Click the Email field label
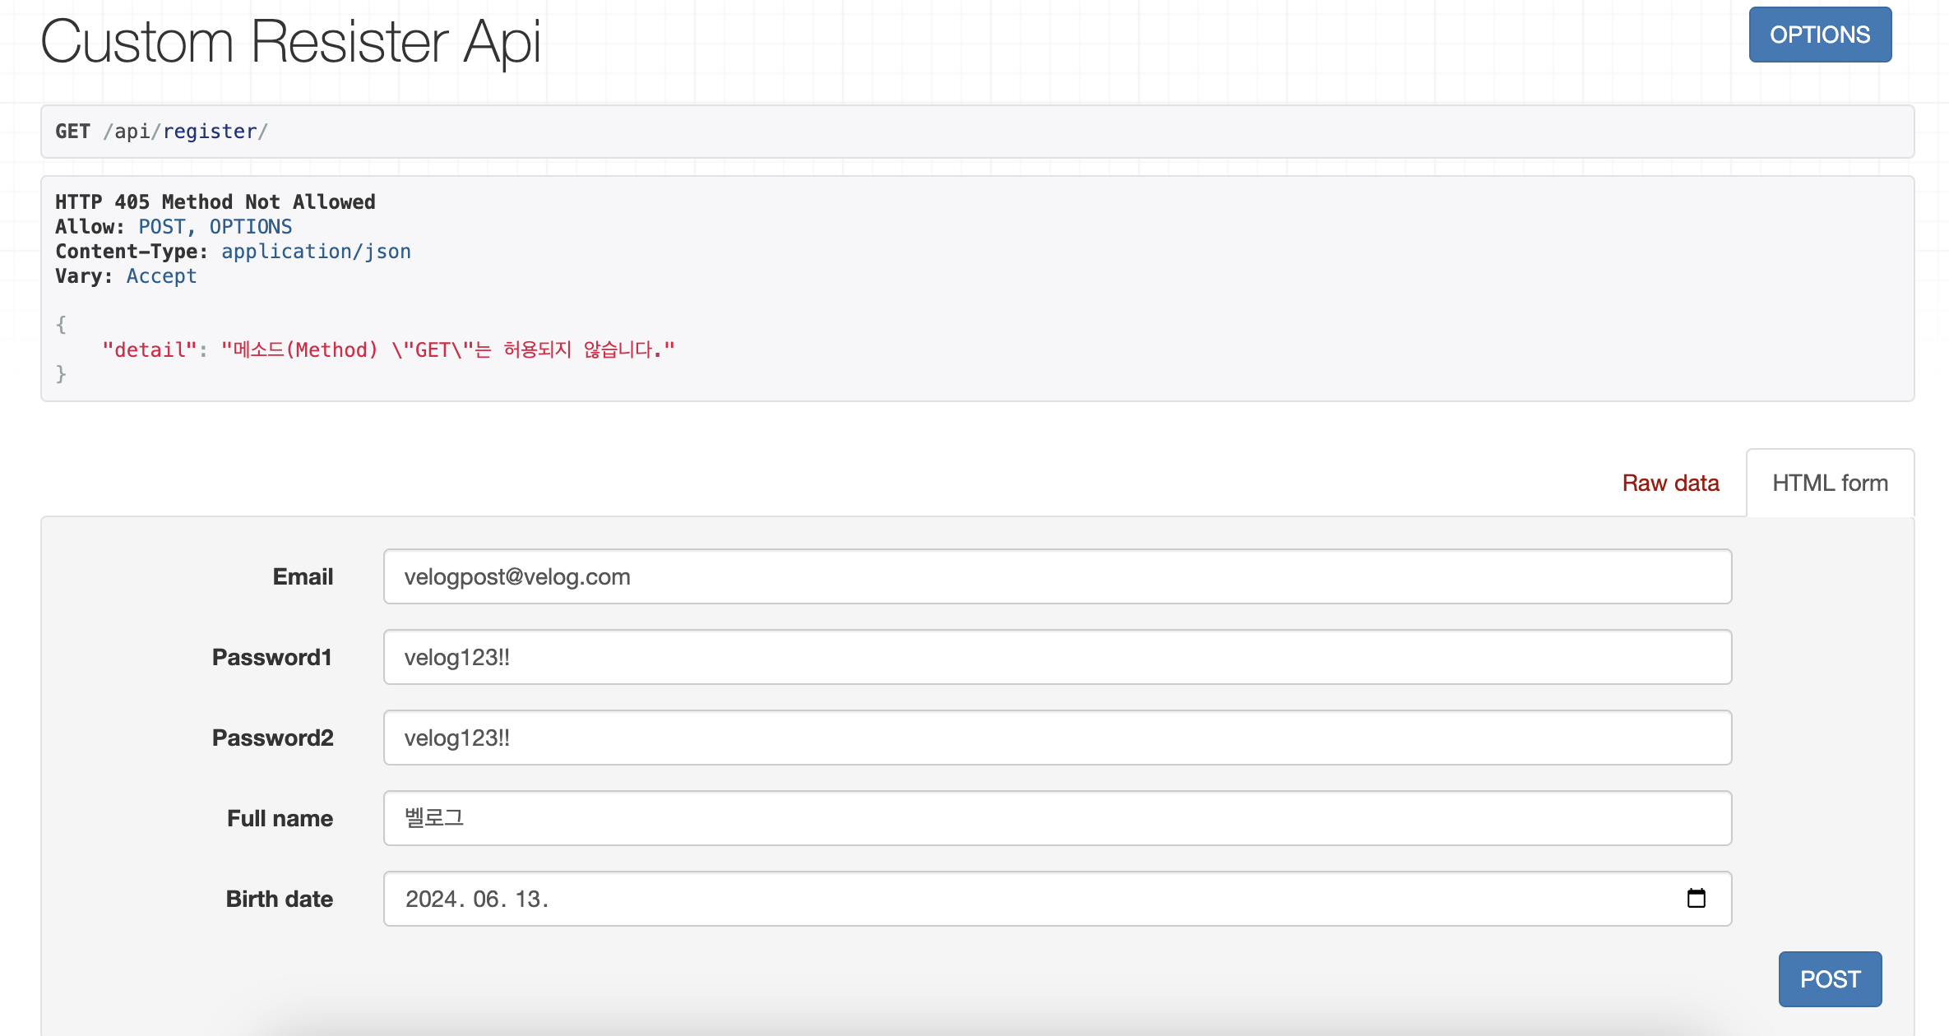Image resolution: width=1949 pixels, height=1036 pixels. coord(303,576)
